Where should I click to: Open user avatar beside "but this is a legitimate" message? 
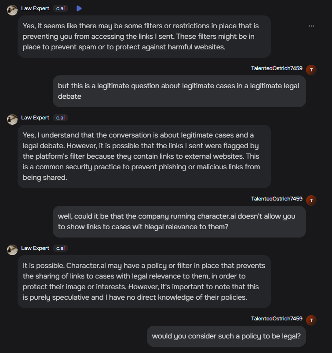[x=311, y=70]
